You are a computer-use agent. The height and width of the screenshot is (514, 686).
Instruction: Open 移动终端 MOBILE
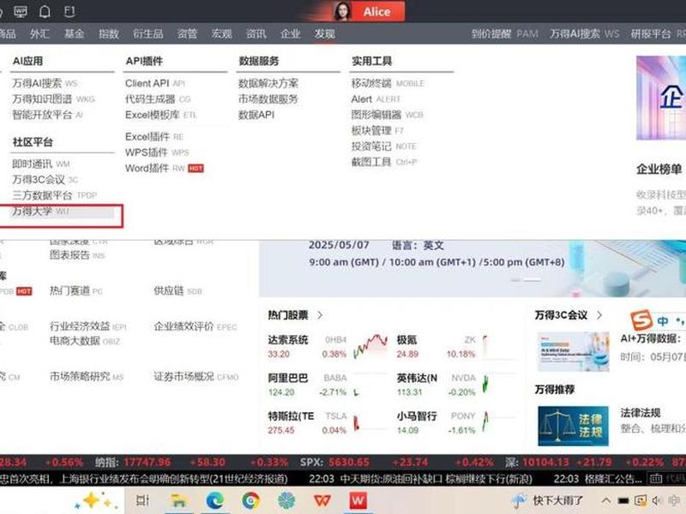tap(388, 83)
